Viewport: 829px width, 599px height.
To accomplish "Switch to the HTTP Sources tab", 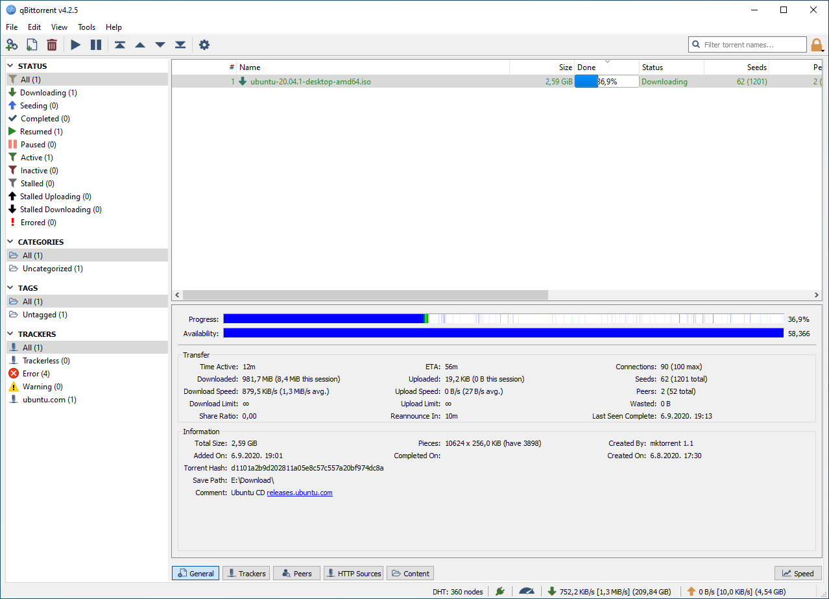I will (x=354, y=573).
